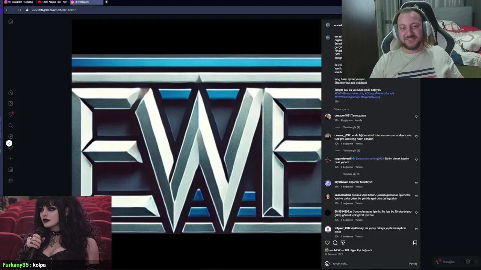The height and width of the screenshot is (270, 481).
Task: Open the dashboard chart icon in sidebar
Action: click(11, 170)
